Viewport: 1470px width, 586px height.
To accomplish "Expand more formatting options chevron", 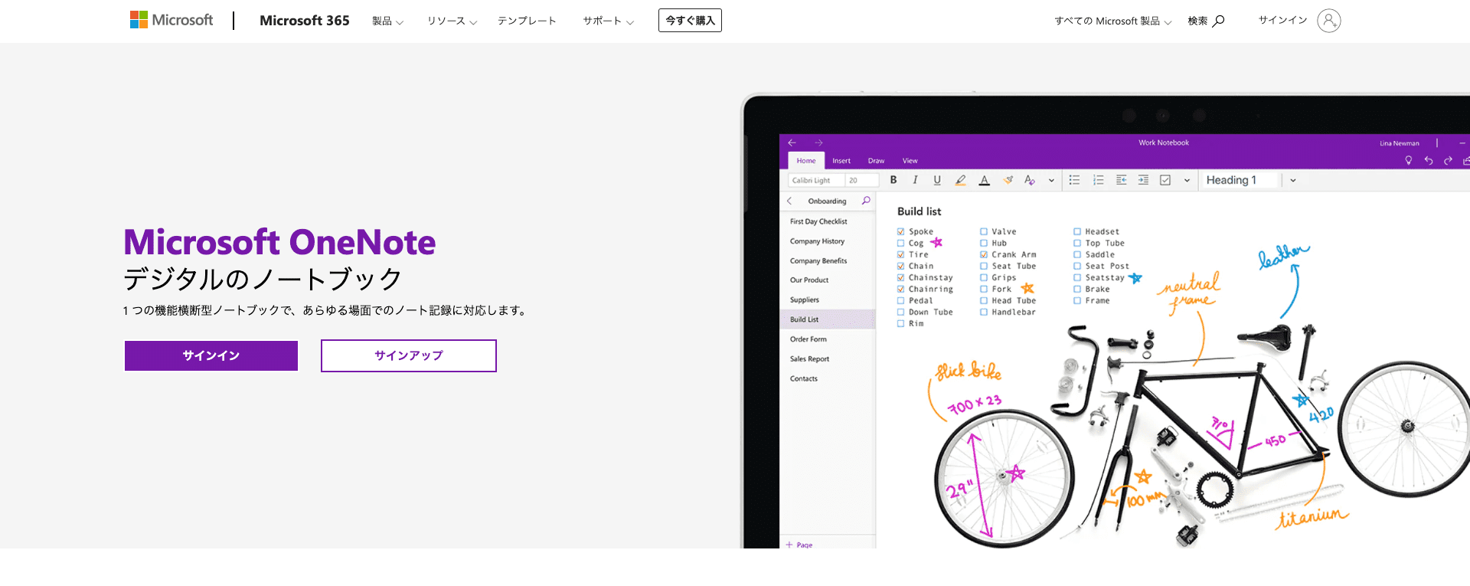I will tap(1051, 181).
